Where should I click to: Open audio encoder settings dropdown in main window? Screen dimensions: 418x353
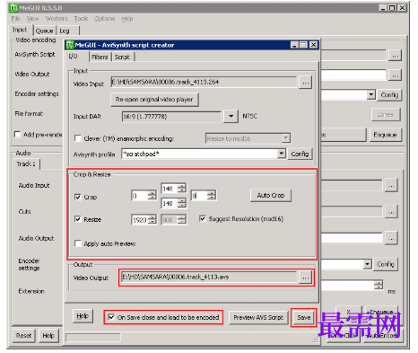pos(368,264)
